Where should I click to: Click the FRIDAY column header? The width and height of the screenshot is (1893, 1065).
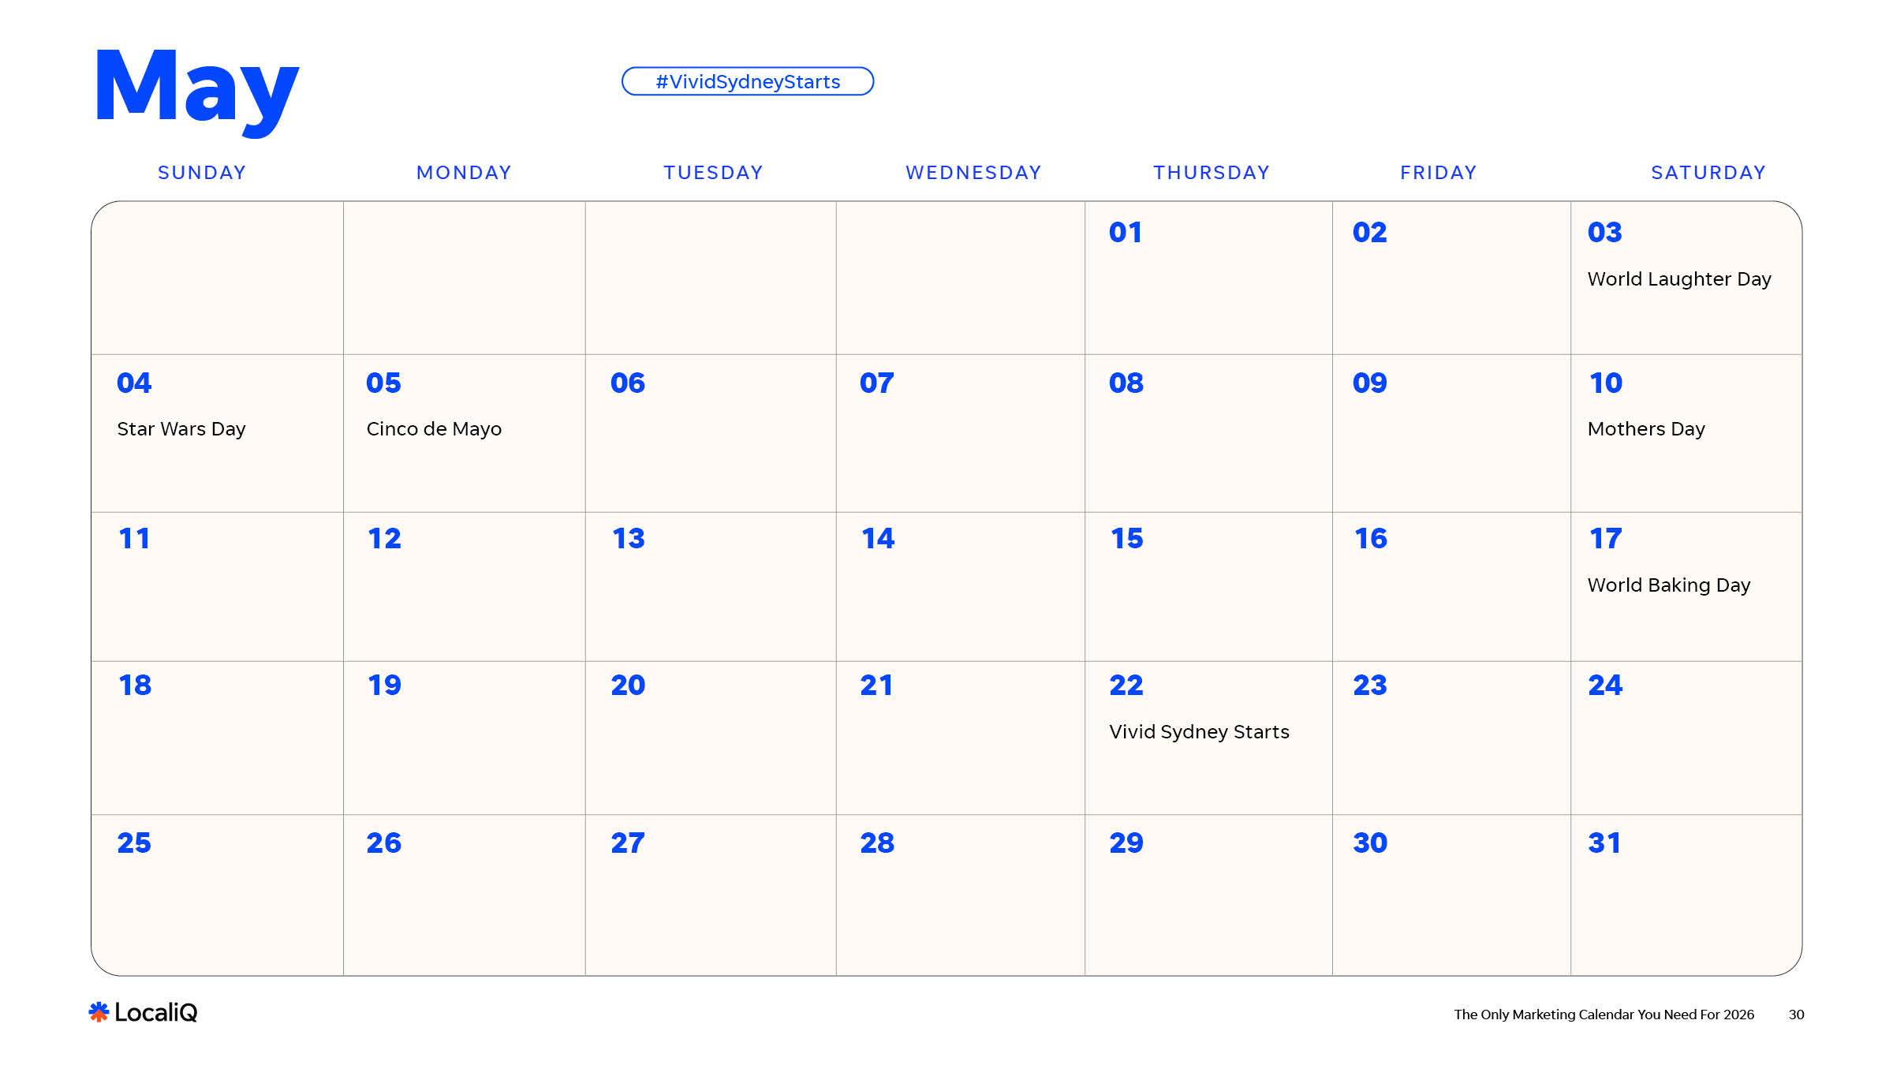[x=1438, y=173]
